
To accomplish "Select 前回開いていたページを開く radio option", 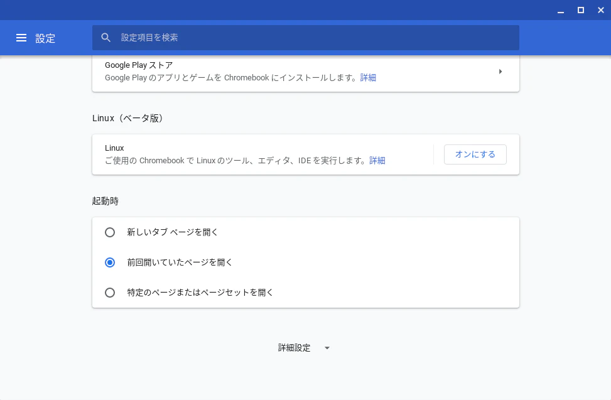I will tap(110, 262).
